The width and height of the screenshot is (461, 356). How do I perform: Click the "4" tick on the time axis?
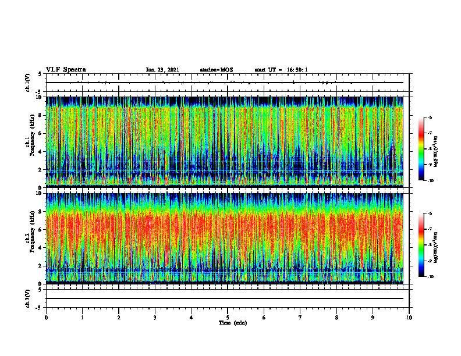click(x=192, y=318)
